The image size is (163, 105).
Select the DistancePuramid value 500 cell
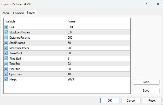[98, 38]
